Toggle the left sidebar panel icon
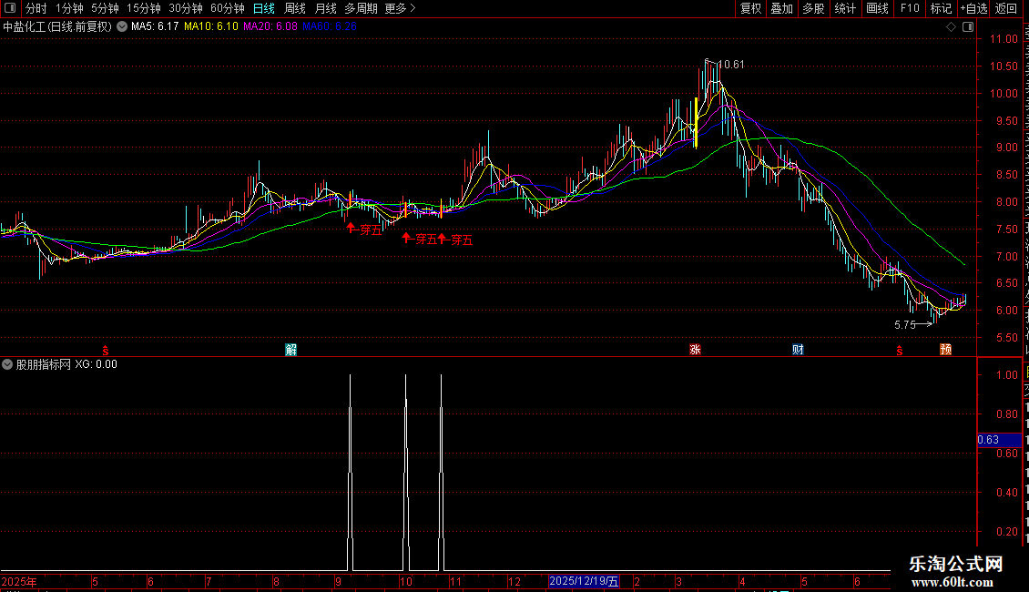 coord(10,8)
